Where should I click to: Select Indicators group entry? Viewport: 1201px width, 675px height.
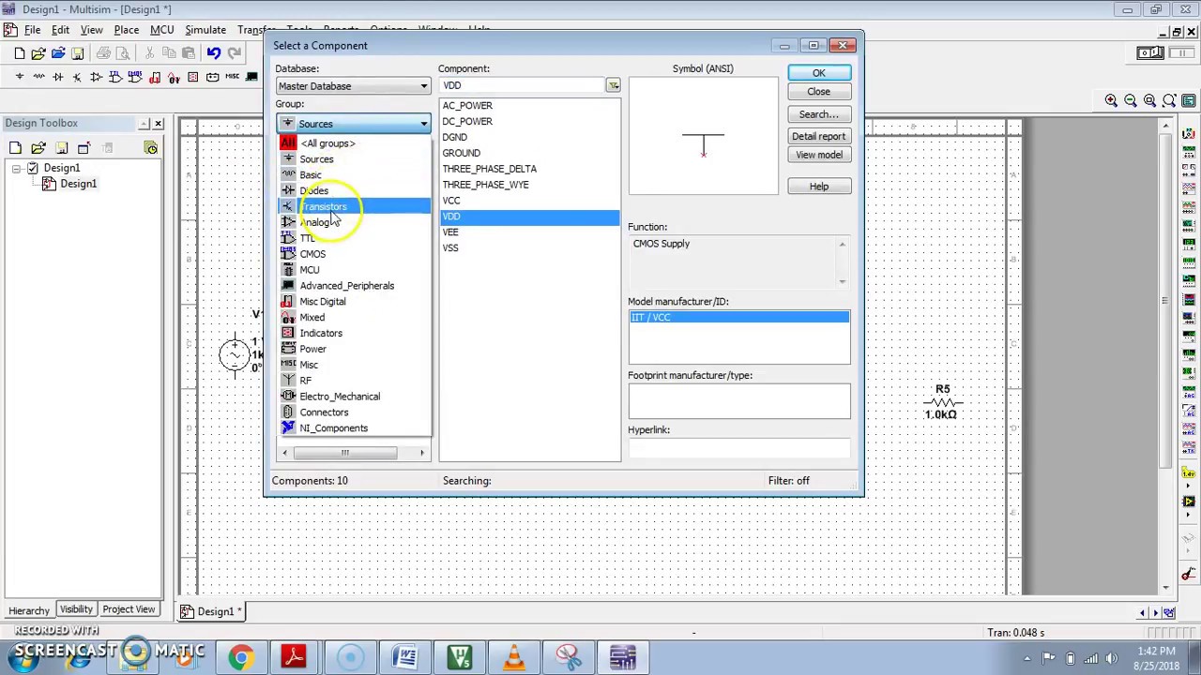[321, 333]
